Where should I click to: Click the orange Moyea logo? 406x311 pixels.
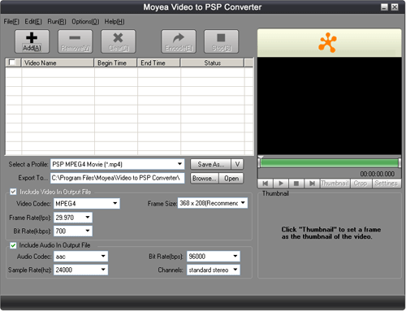coord(327,42)
